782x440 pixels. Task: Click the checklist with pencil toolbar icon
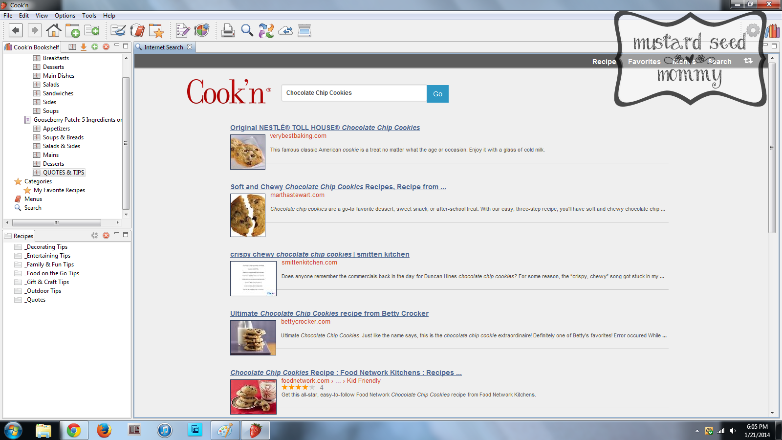(183, 30)
